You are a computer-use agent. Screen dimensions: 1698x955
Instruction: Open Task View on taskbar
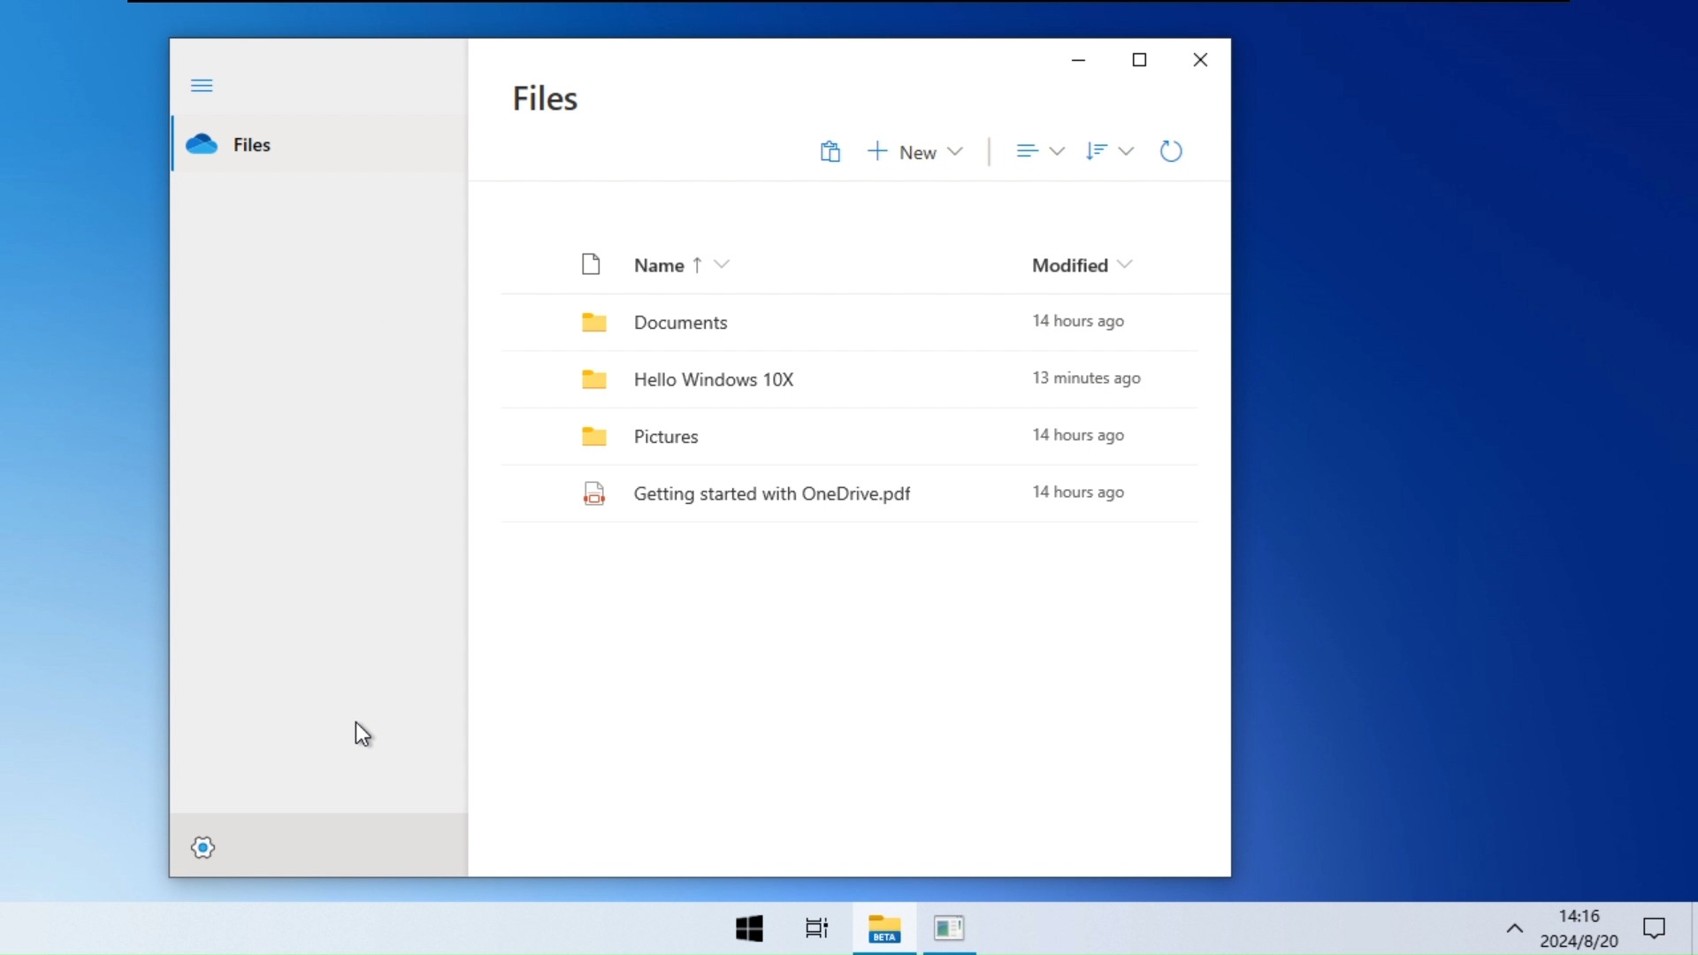[816, 928]
